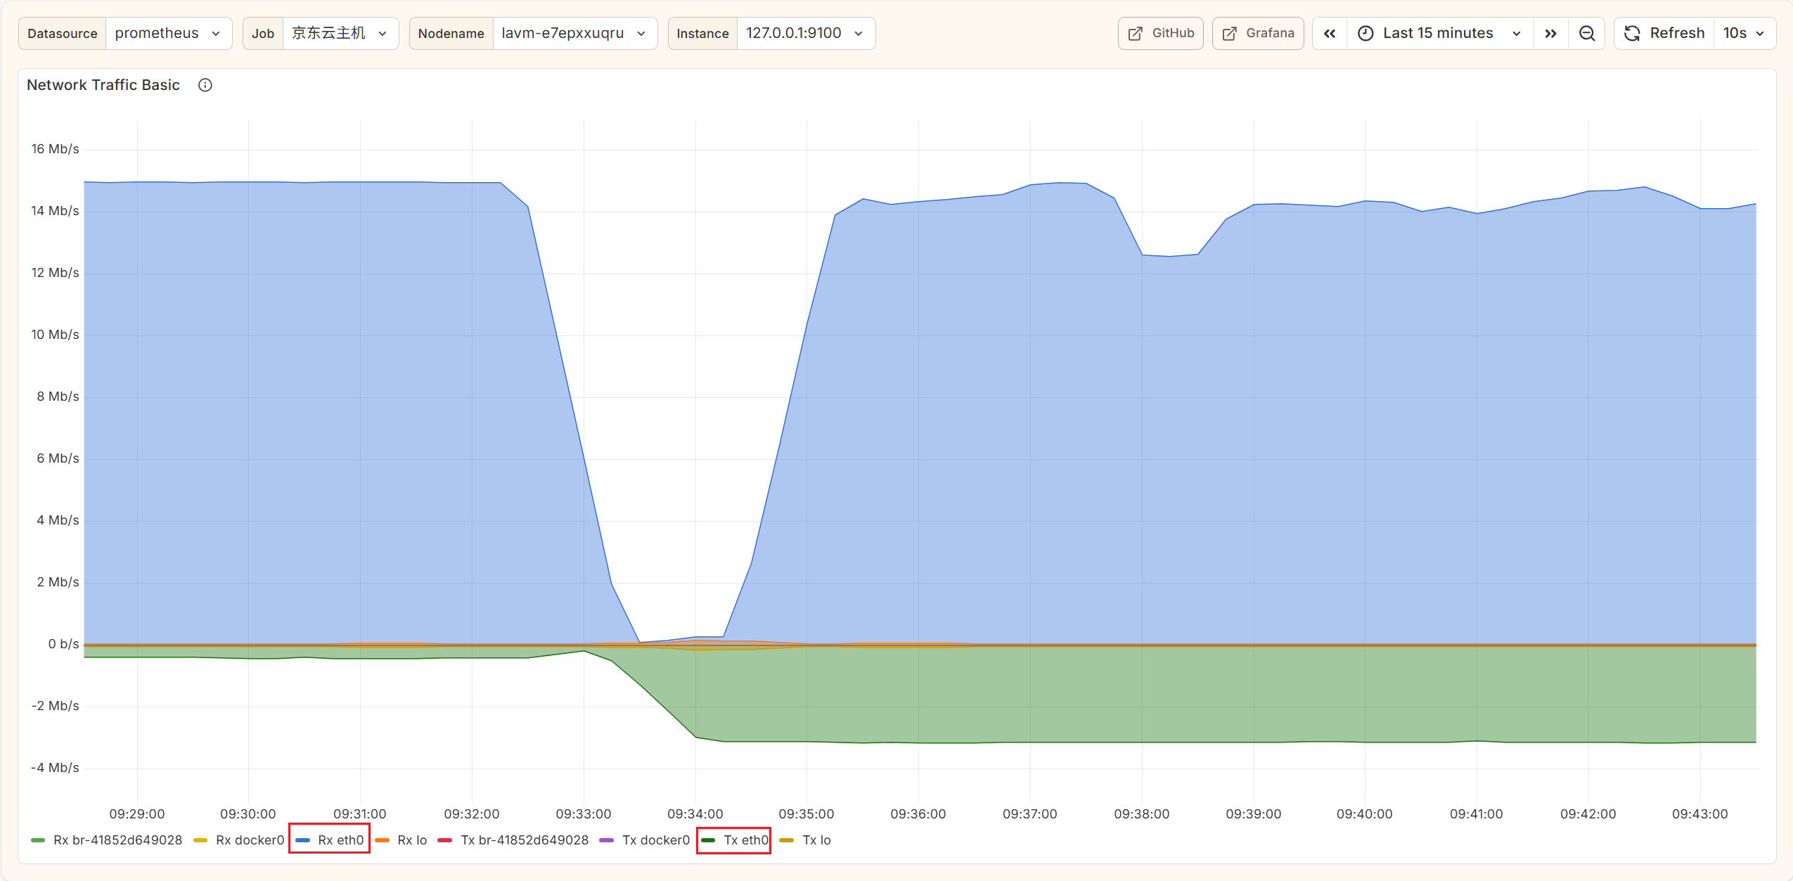Open the Instance 127.0.0.1:9100 selector
The height and width of the screenshot is (881, 1793).
(x=804, y=34)
